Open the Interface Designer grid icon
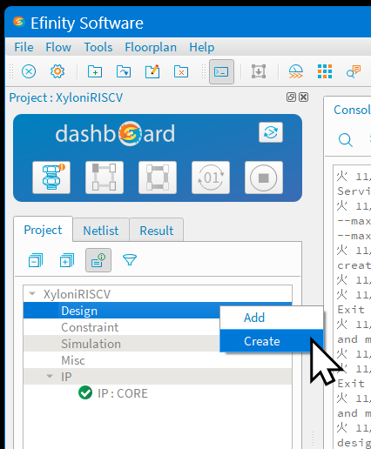371x449 pixels. (x=325, y=71)
